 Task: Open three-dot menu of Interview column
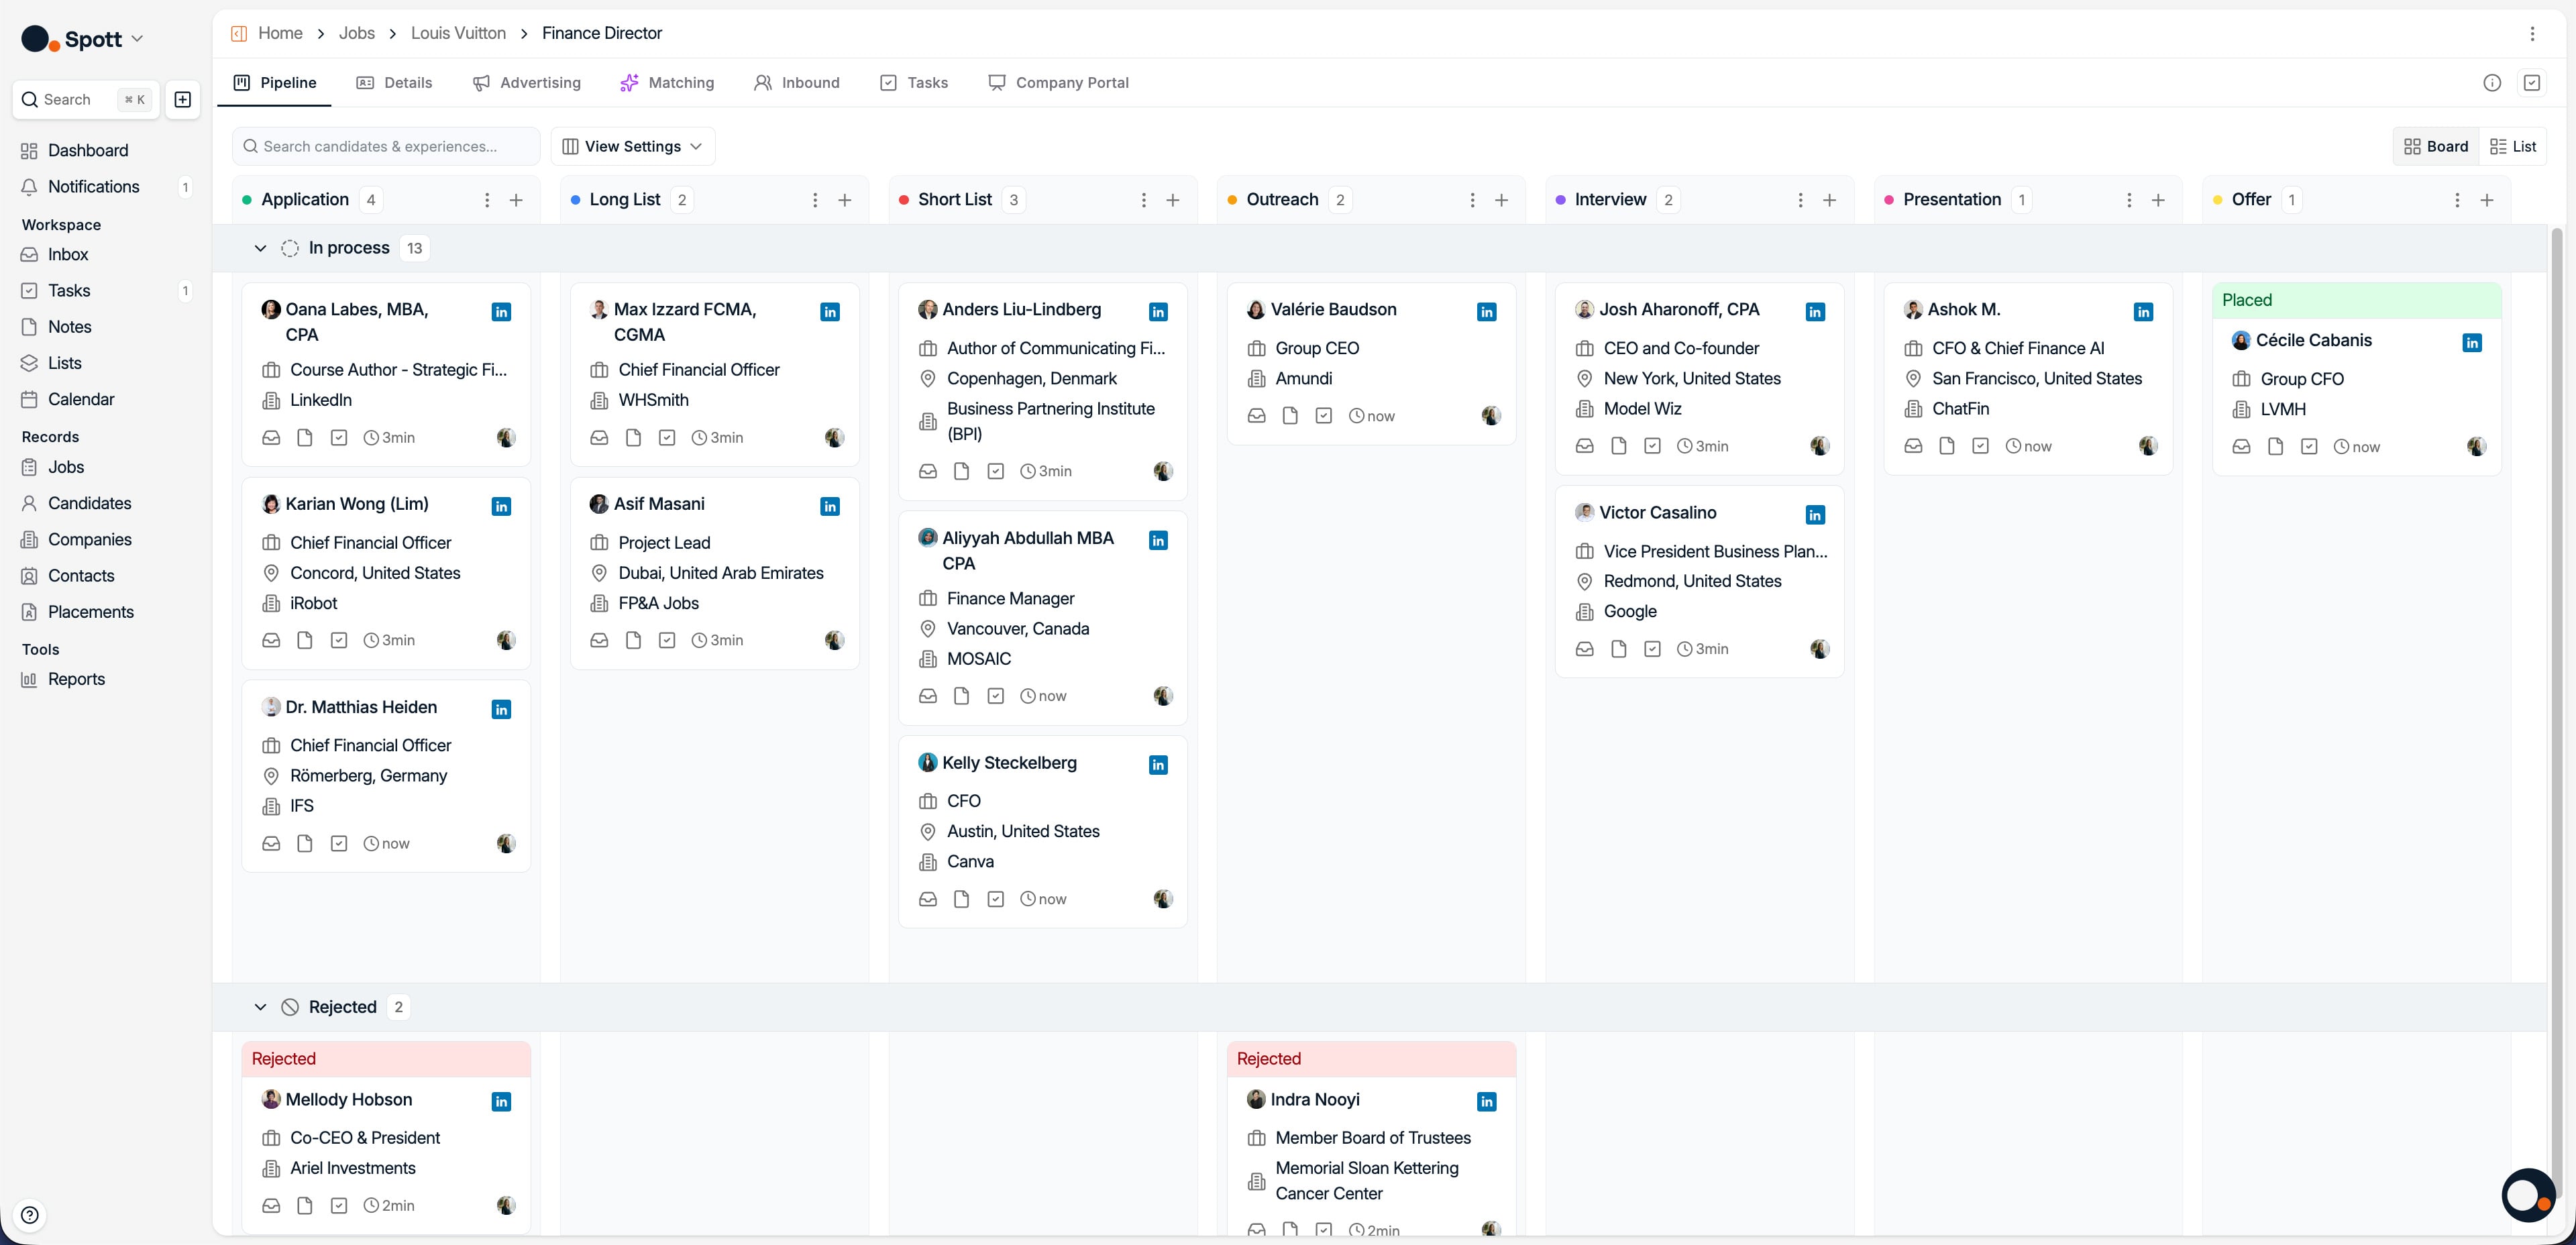(1800, 200)
